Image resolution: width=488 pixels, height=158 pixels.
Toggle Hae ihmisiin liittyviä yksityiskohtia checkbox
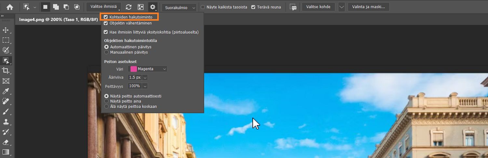pyautogui.click(x=106, y=32)
